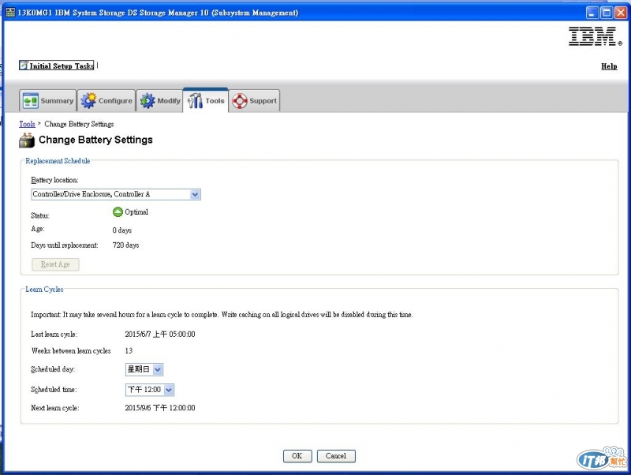The height and width of the screenshot is (475, 631).
Task: Click the Cancel button
Action: 336,456
